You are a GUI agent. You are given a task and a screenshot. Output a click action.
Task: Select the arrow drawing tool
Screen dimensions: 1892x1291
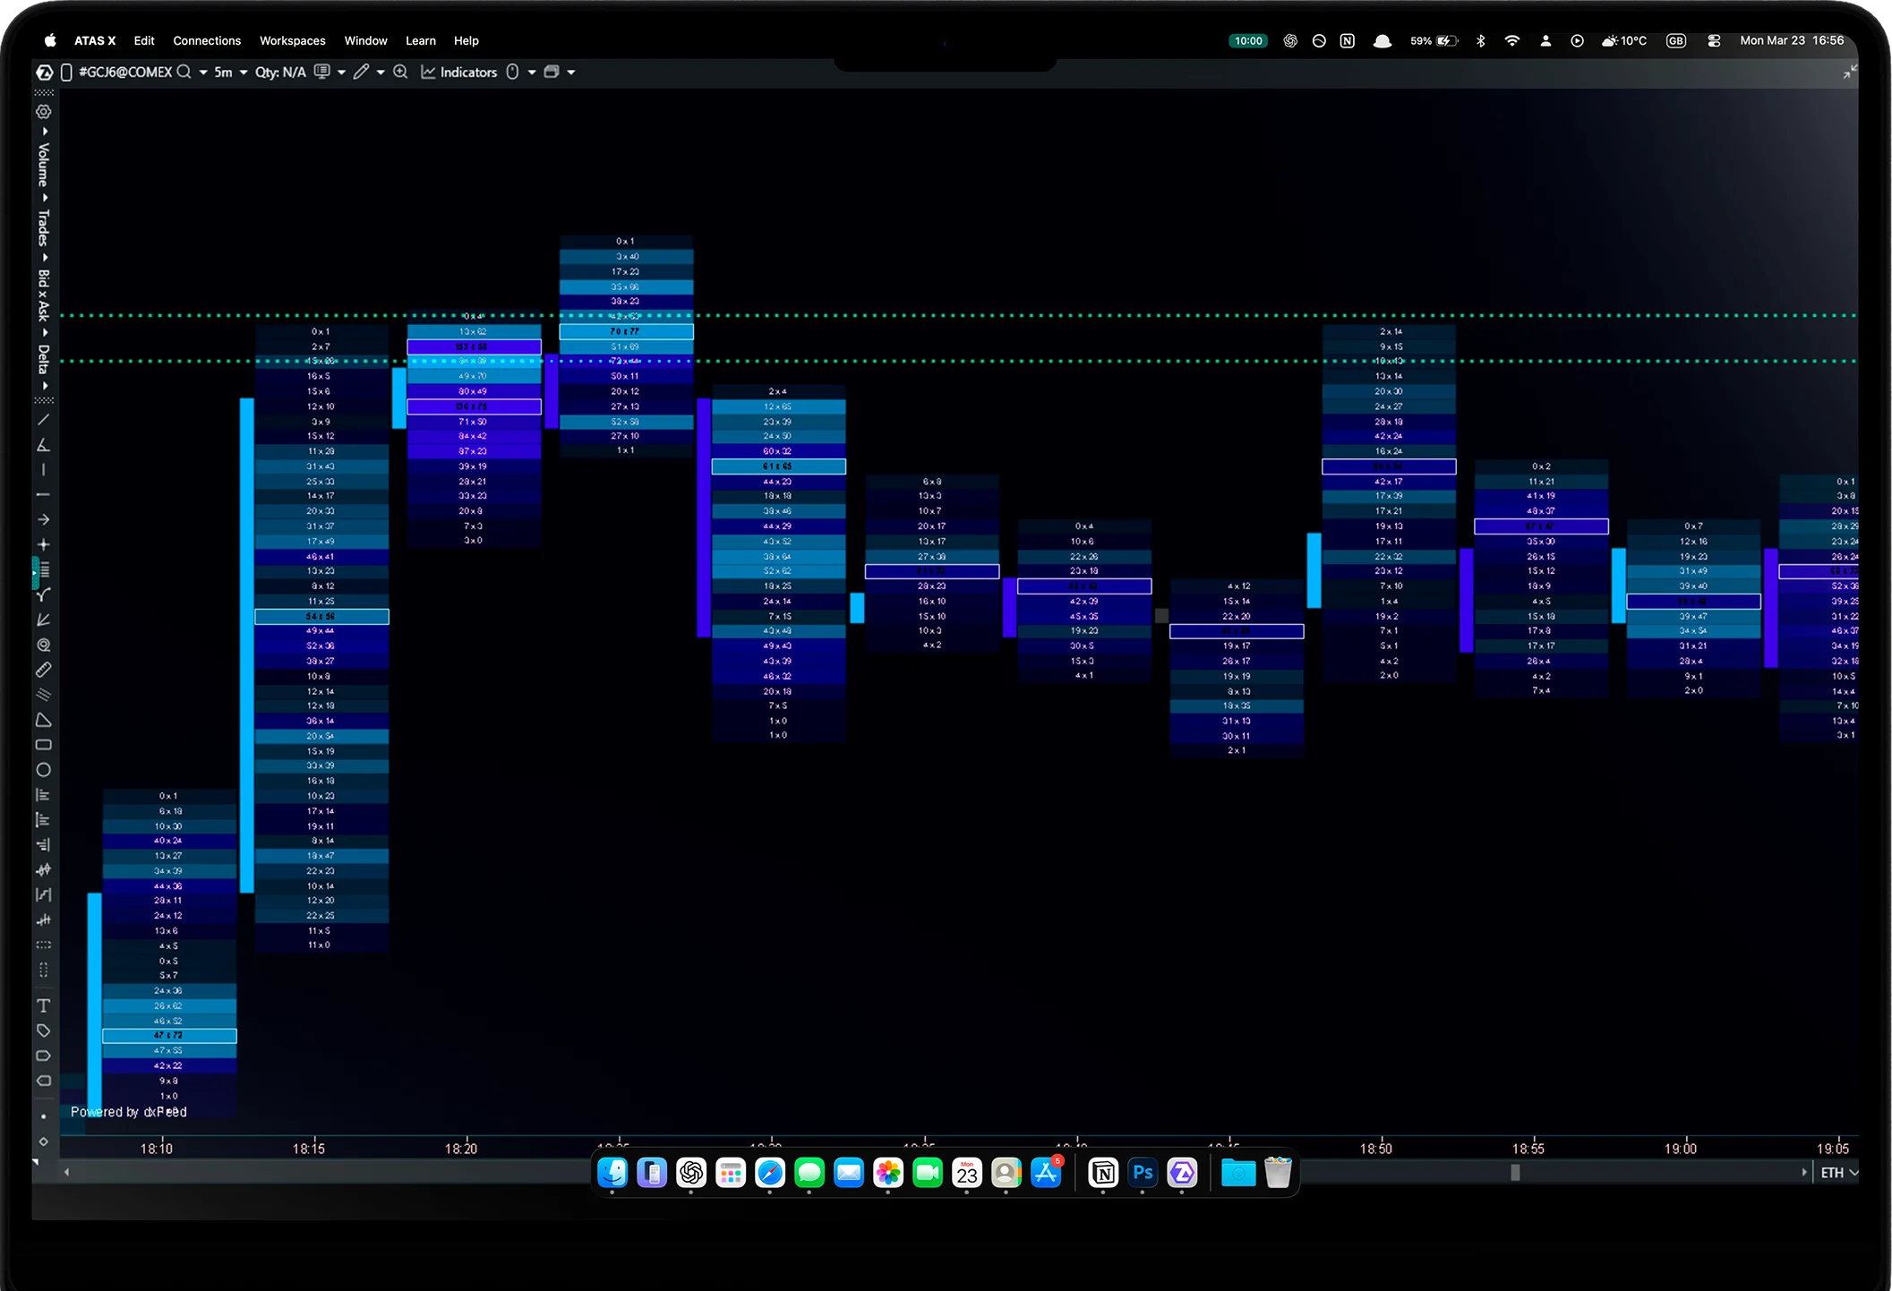pyautogui.click(x=43, y=519)
